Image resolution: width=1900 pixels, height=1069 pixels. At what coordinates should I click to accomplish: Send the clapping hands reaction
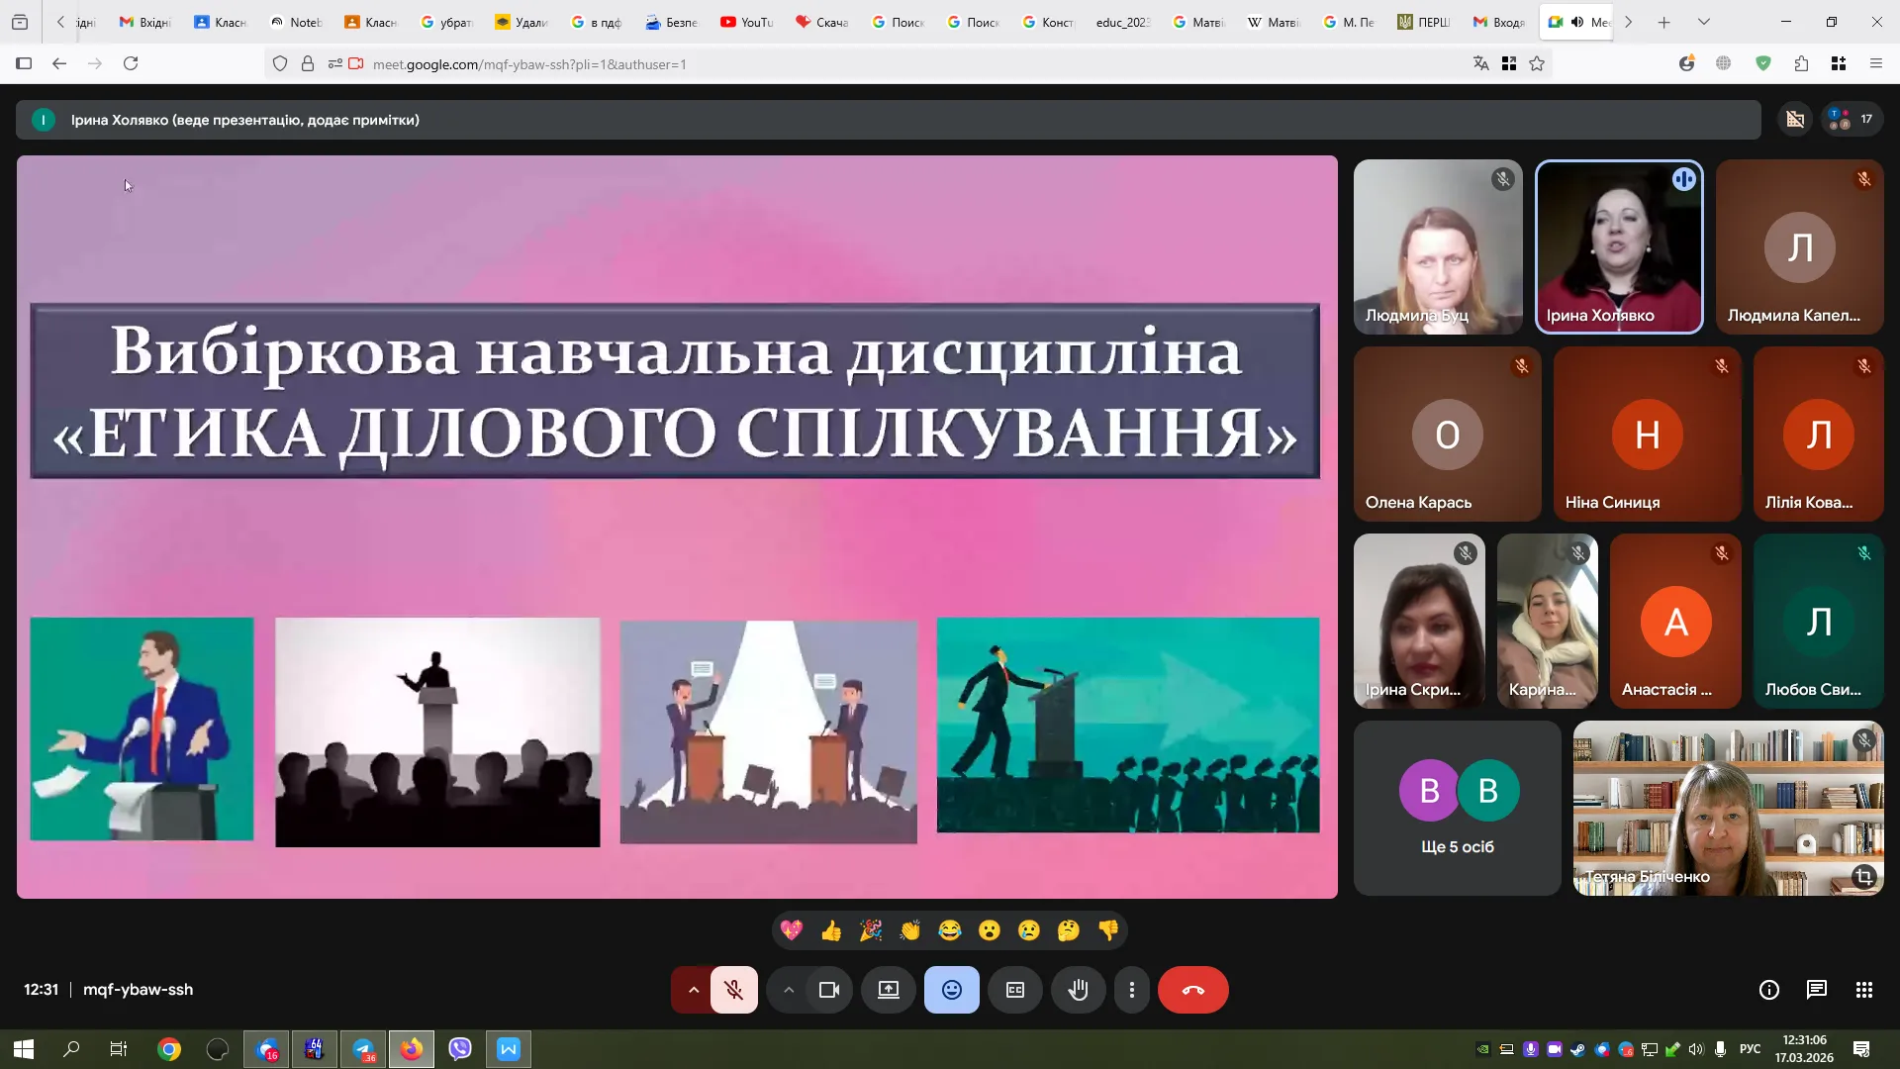pyautogui.click(x=910, y=930)
